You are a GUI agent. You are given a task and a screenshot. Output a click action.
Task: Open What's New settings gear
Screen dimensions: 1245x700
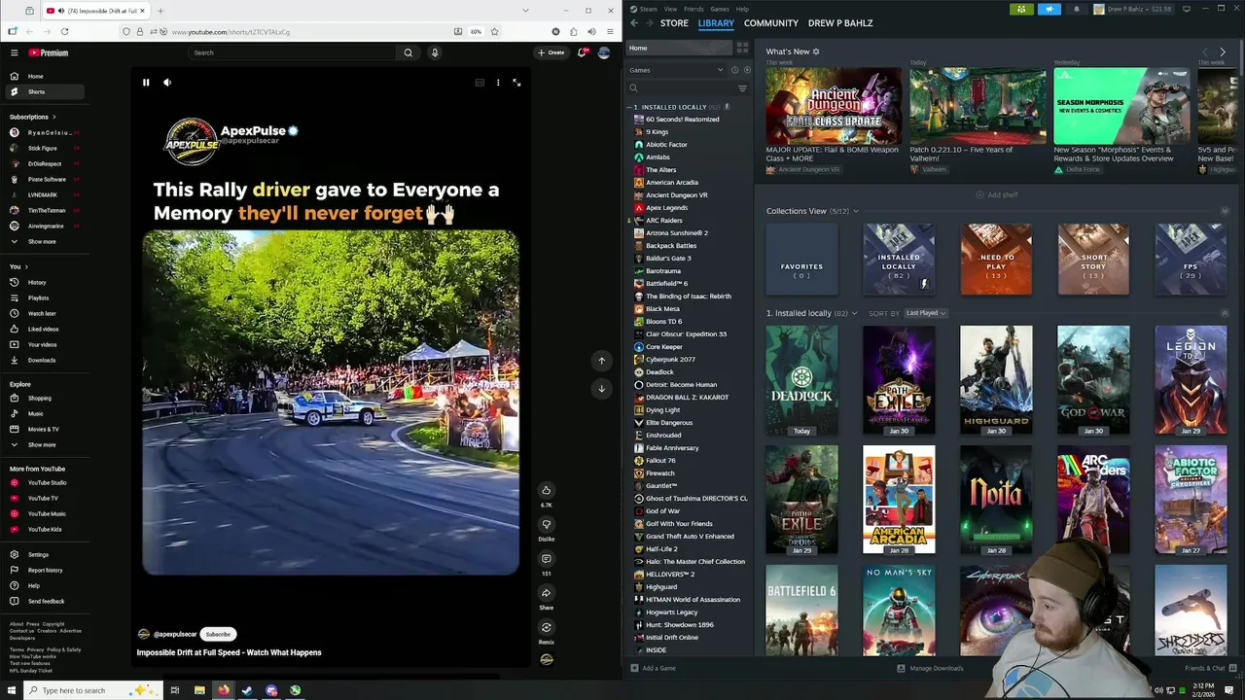[x=816, y=52]
